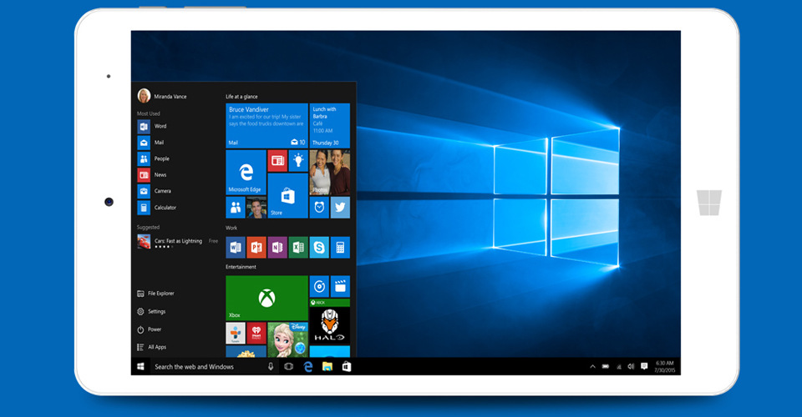Click the Life at a glance group header
The image size is (802, 417).
coord(241,97)
